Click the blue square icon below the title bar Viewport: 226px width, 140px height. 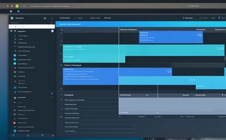(18, 11)
